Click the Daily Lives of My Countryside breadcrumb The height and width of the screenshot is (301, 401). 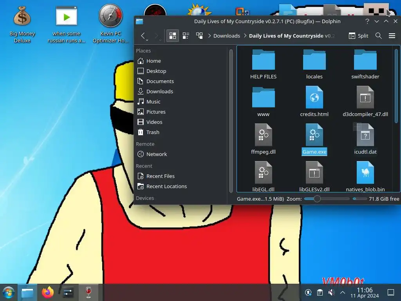pos(291,36)
